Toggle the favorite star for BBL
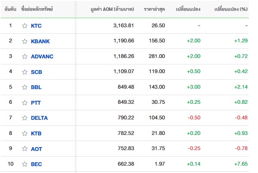This screenshot has height=173, width=258. click(x=25, y=87)
